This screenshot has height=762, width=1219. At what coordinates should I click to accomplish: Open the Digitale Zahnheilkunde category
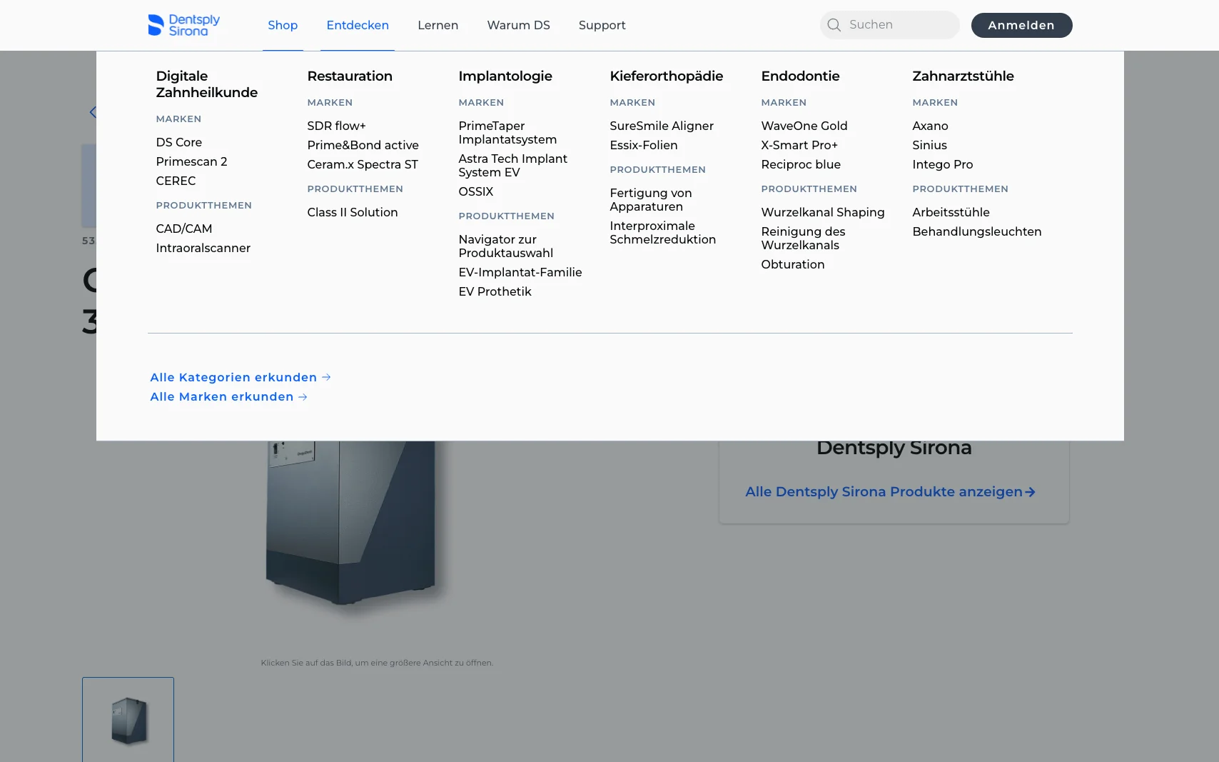207,84
